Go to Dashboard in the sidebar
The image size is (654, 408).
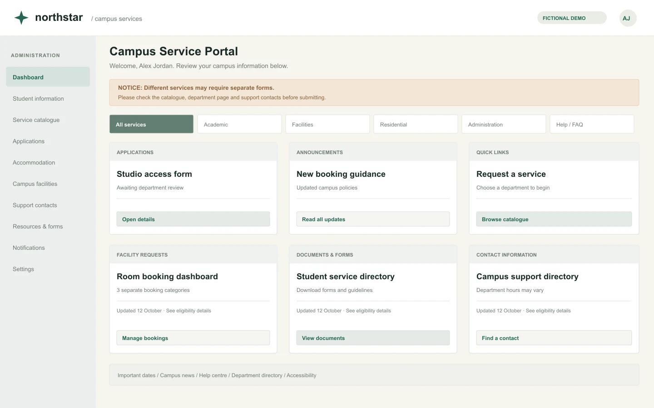pyautogui.click(x=48, y=77)
